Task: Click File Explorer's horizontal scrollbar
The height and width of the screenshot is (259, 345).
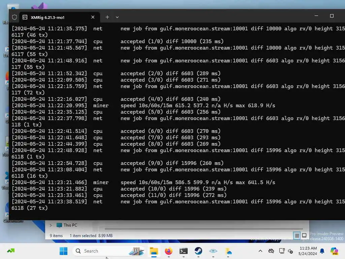Action: tap(203, 229)
